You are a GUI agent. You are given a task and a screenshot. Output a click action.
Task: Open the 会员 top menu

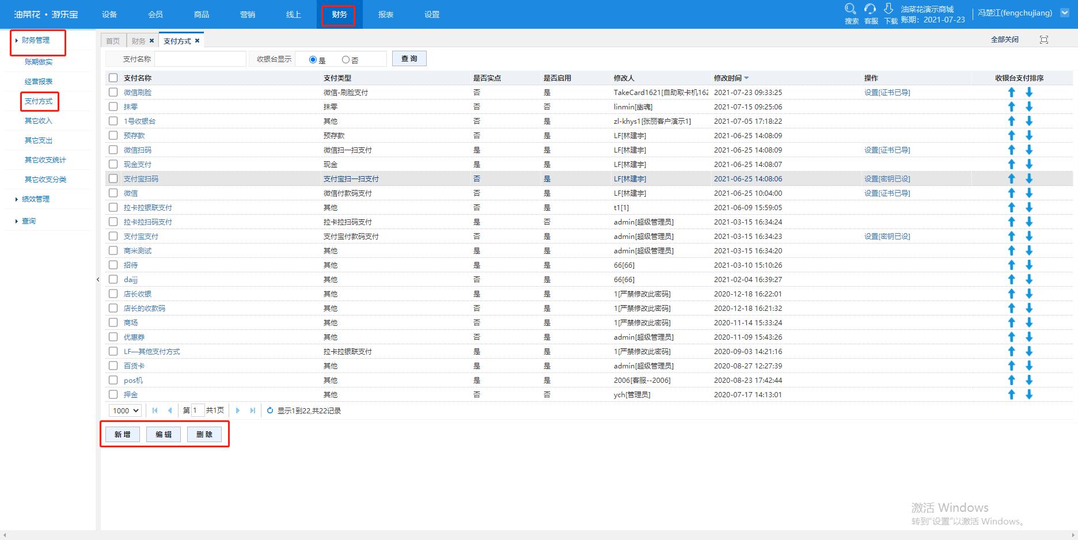155,14
